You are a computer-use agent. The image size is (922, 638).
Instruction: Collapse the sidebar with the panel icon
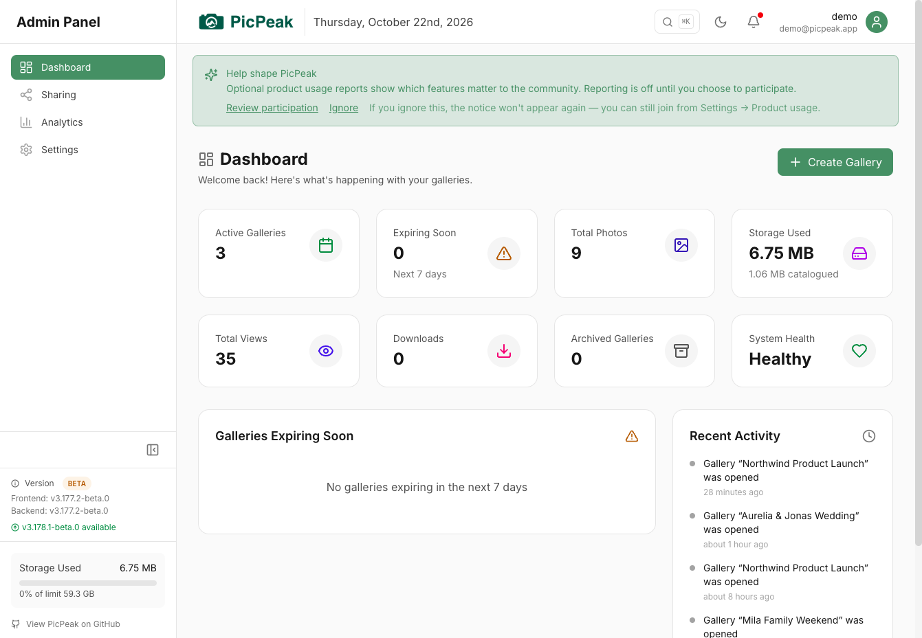153,450
